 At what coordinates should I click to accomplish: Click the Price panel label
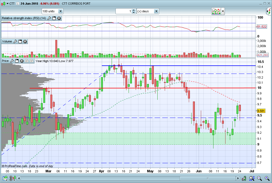pyautogui.click(x=5, y=61)
